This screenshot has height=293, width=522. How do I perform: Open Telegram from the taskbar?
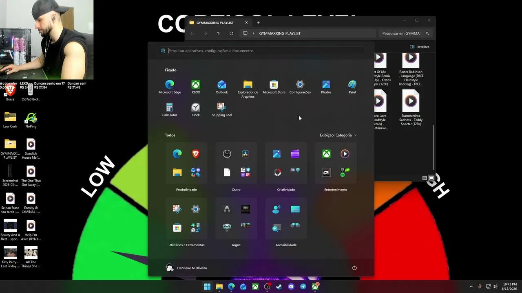click(303, 286)
